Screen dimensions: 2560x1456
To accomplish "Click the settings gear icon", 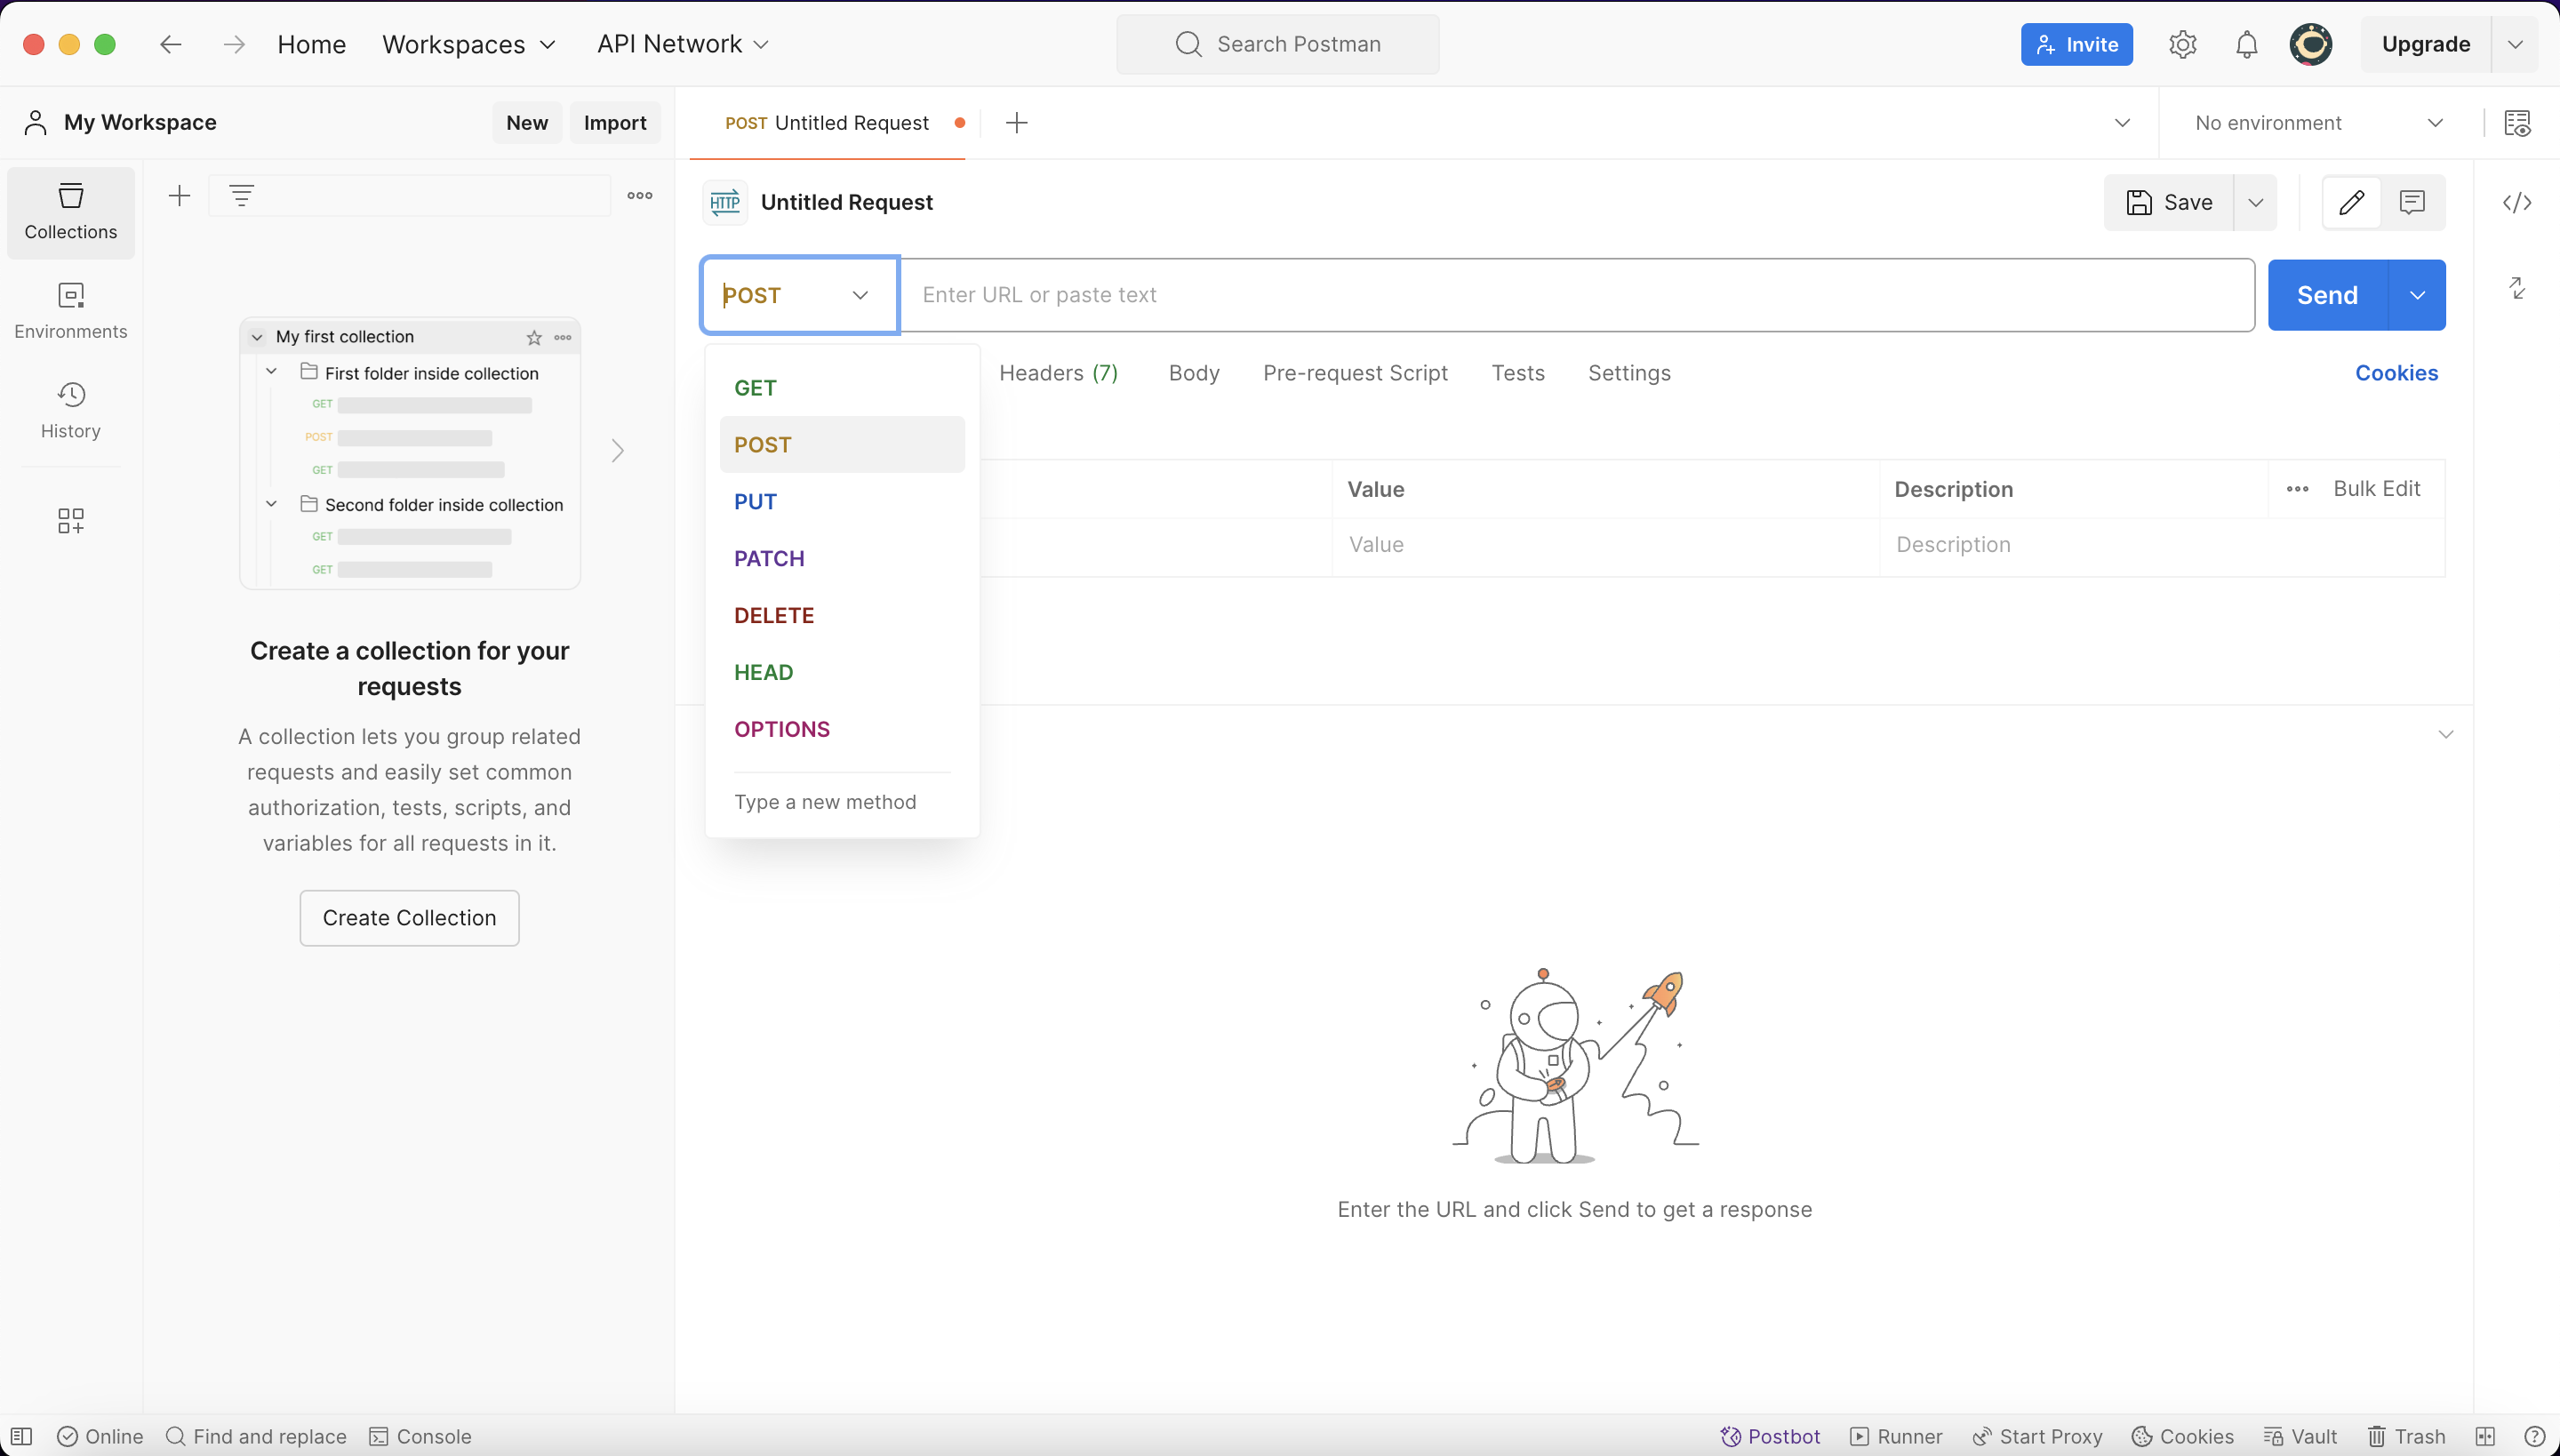I will tap(2182, 45).
